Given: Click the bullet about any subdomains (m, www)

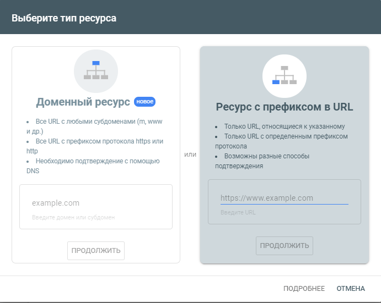Looking at the screenshot, I should tap(94, 126).
